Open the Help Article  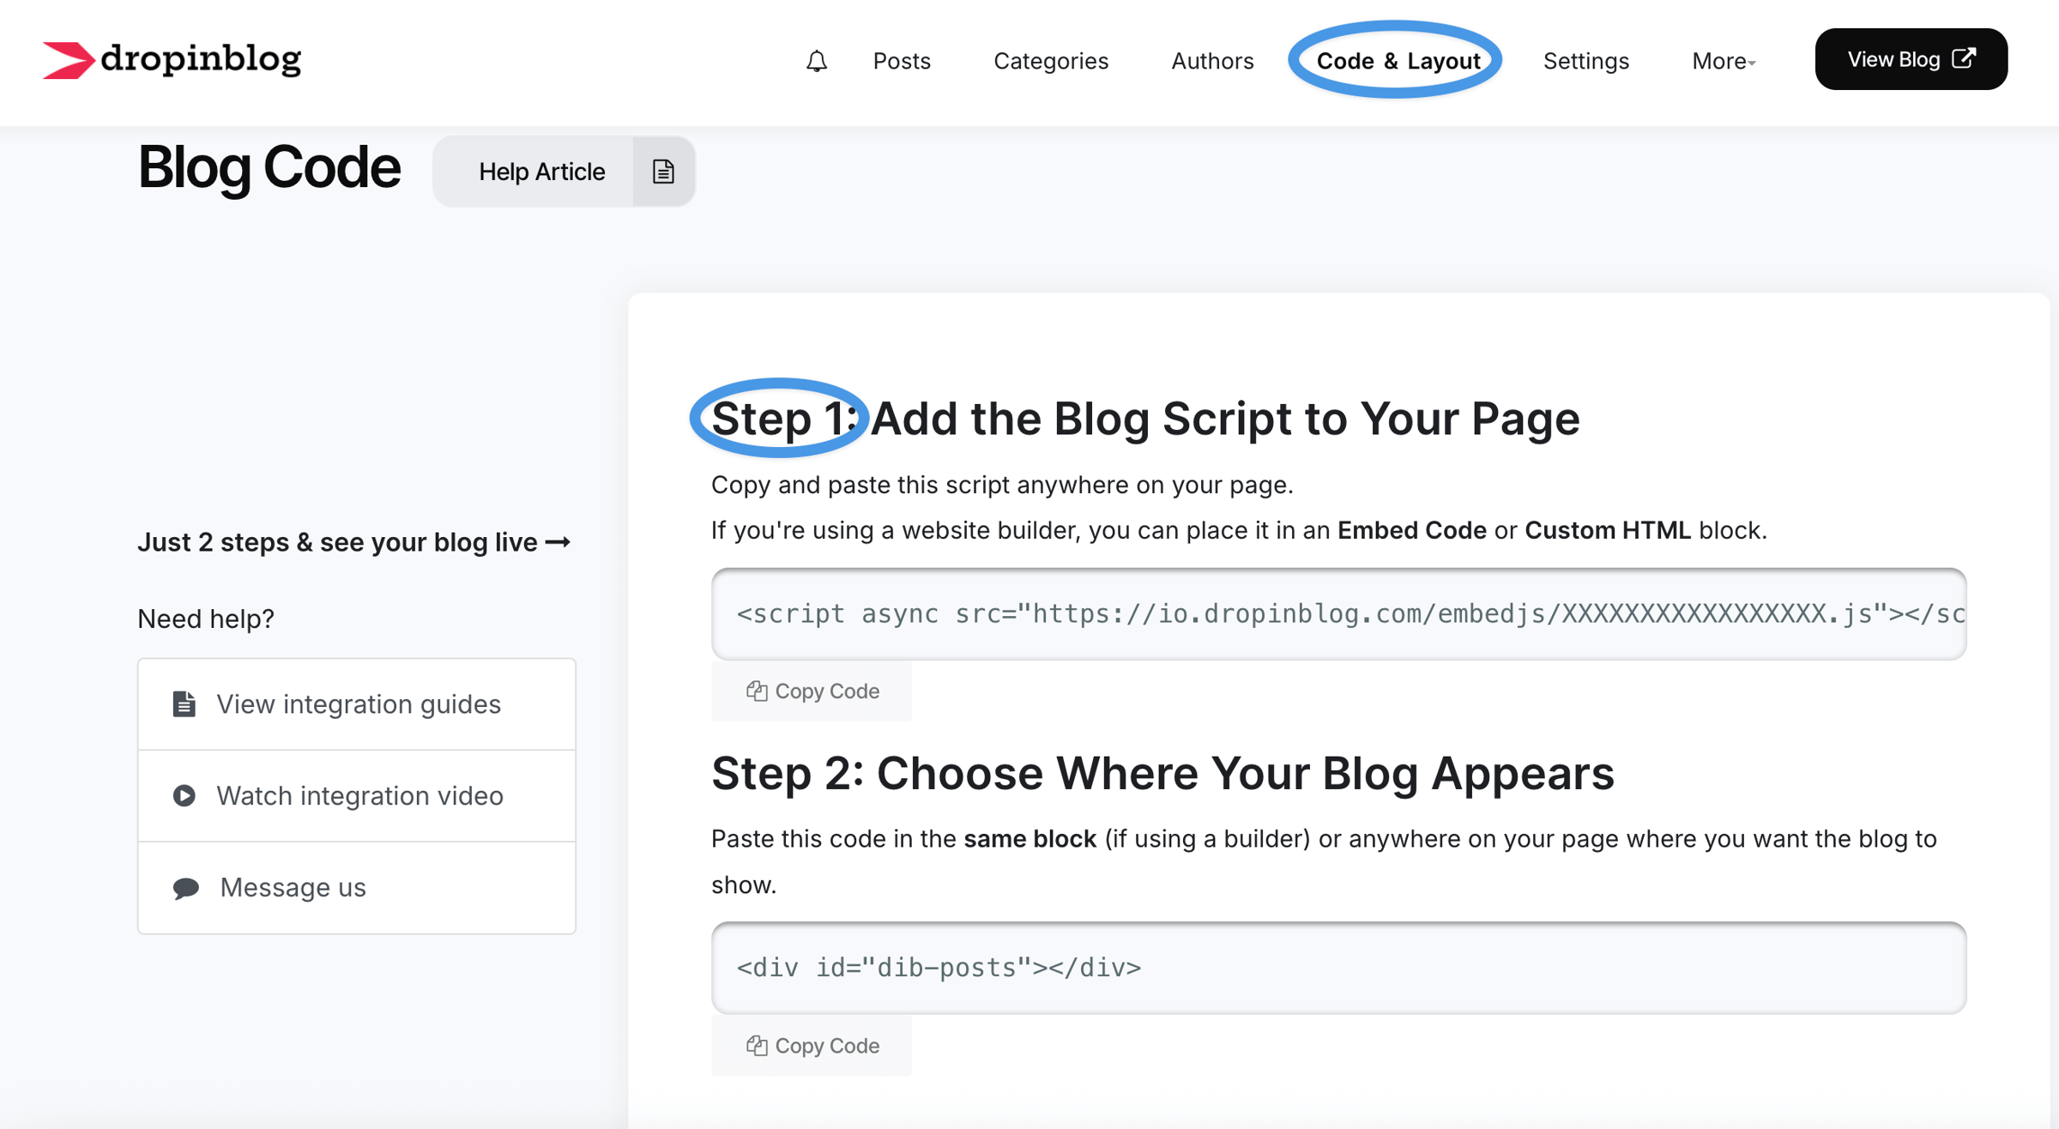pos(541,171)
